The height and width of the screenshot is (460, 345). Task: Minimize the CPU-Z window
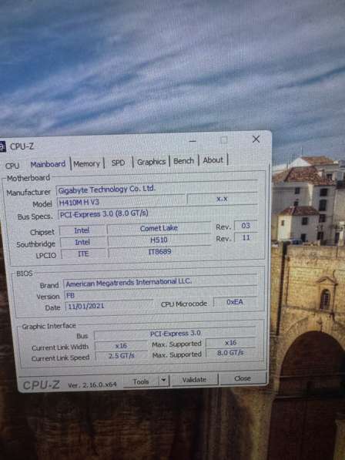coord(193,141)
